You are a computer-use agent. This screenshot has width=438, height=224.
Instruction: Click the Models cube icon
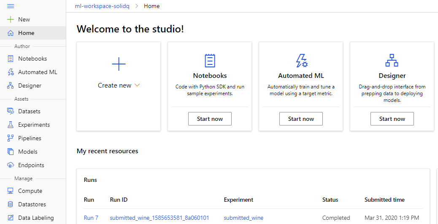click(x=11, y=152)
